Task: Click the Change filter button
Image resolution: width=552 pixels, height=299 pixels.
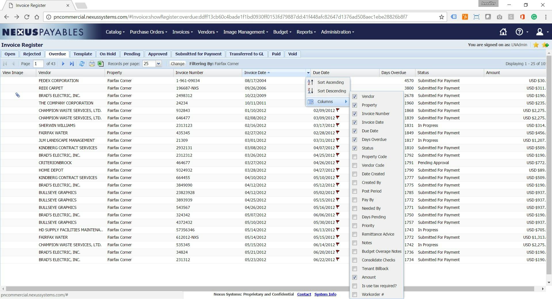Action: click(x=177, y=64)
